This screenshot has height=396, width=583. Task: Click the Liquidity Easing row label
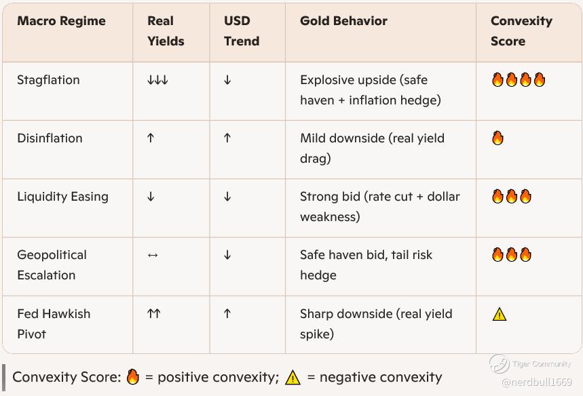pyautogui.click(x=63, y=197)
